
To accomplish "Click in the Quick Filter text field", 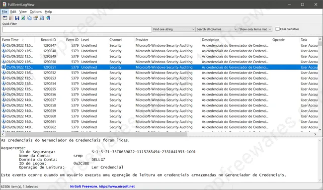I will pos(77,29).
